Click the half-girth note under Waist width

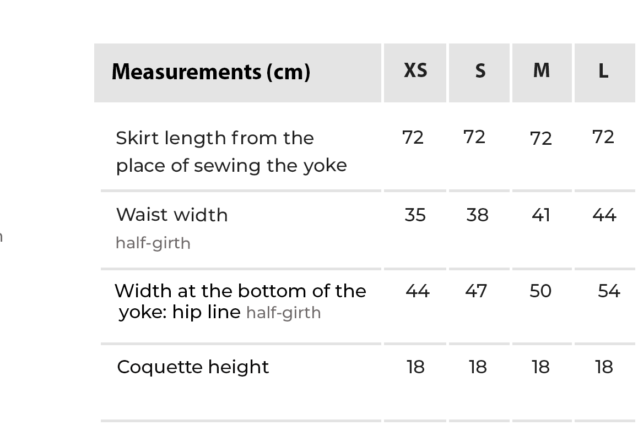[x=153, y=243]
